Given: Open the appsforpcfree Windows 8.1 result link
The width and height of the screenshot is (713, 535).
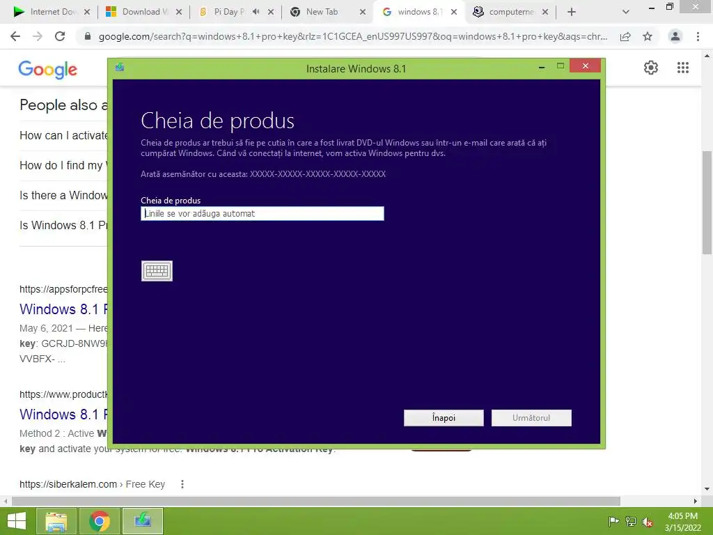Looking at the screenshot, I should point(63,309).
